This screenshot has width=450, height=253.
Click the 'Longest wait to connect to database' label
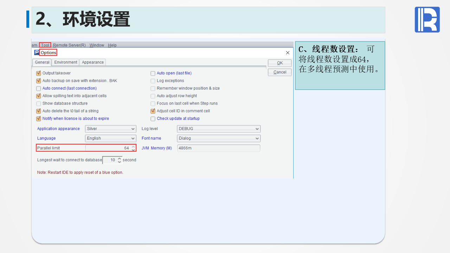pos(70,160)
